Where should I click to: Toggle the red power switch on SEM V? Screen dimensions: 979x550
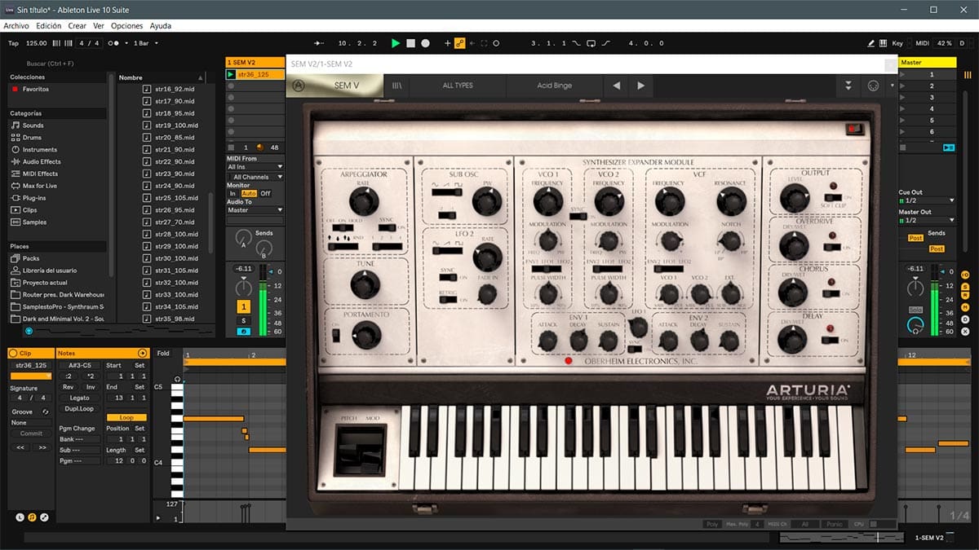855,129
